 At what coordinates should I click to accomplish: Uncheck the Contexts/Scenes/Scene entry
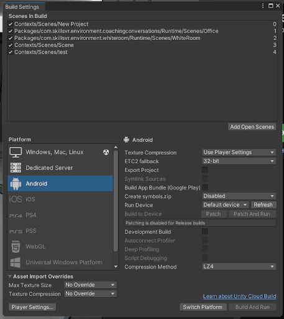coord(11,45)
